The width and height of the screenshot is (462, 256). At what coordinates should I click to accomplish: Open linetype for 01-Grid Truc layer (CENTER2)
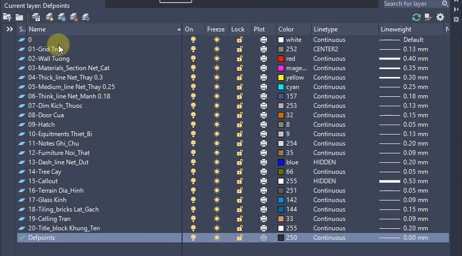tap(325, 49)
